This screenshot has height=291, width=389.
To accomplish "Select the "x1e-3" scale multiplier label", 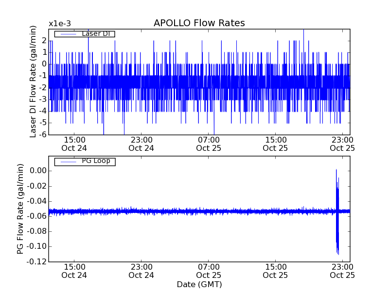I will coord(60,23).
